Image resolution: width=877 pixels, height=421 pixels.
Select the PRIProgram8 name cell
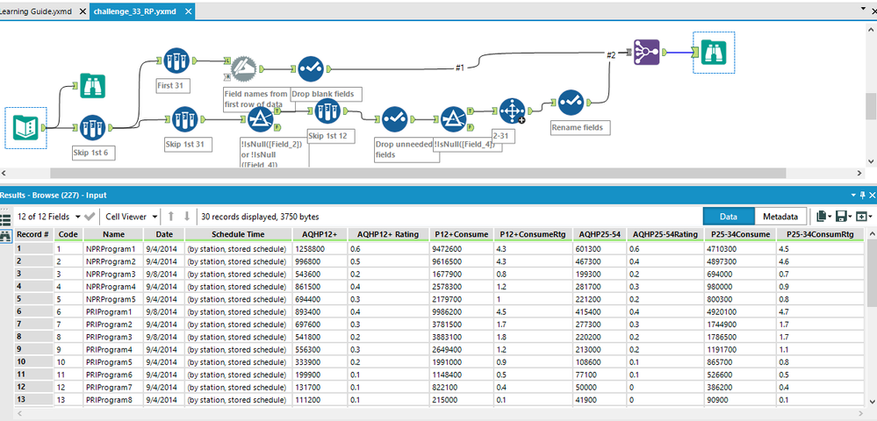tap(113, 400)
